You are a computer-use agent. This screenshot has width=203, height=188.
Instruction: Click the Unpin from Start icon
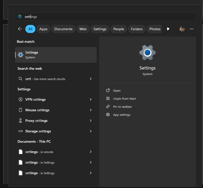point(108,99)
